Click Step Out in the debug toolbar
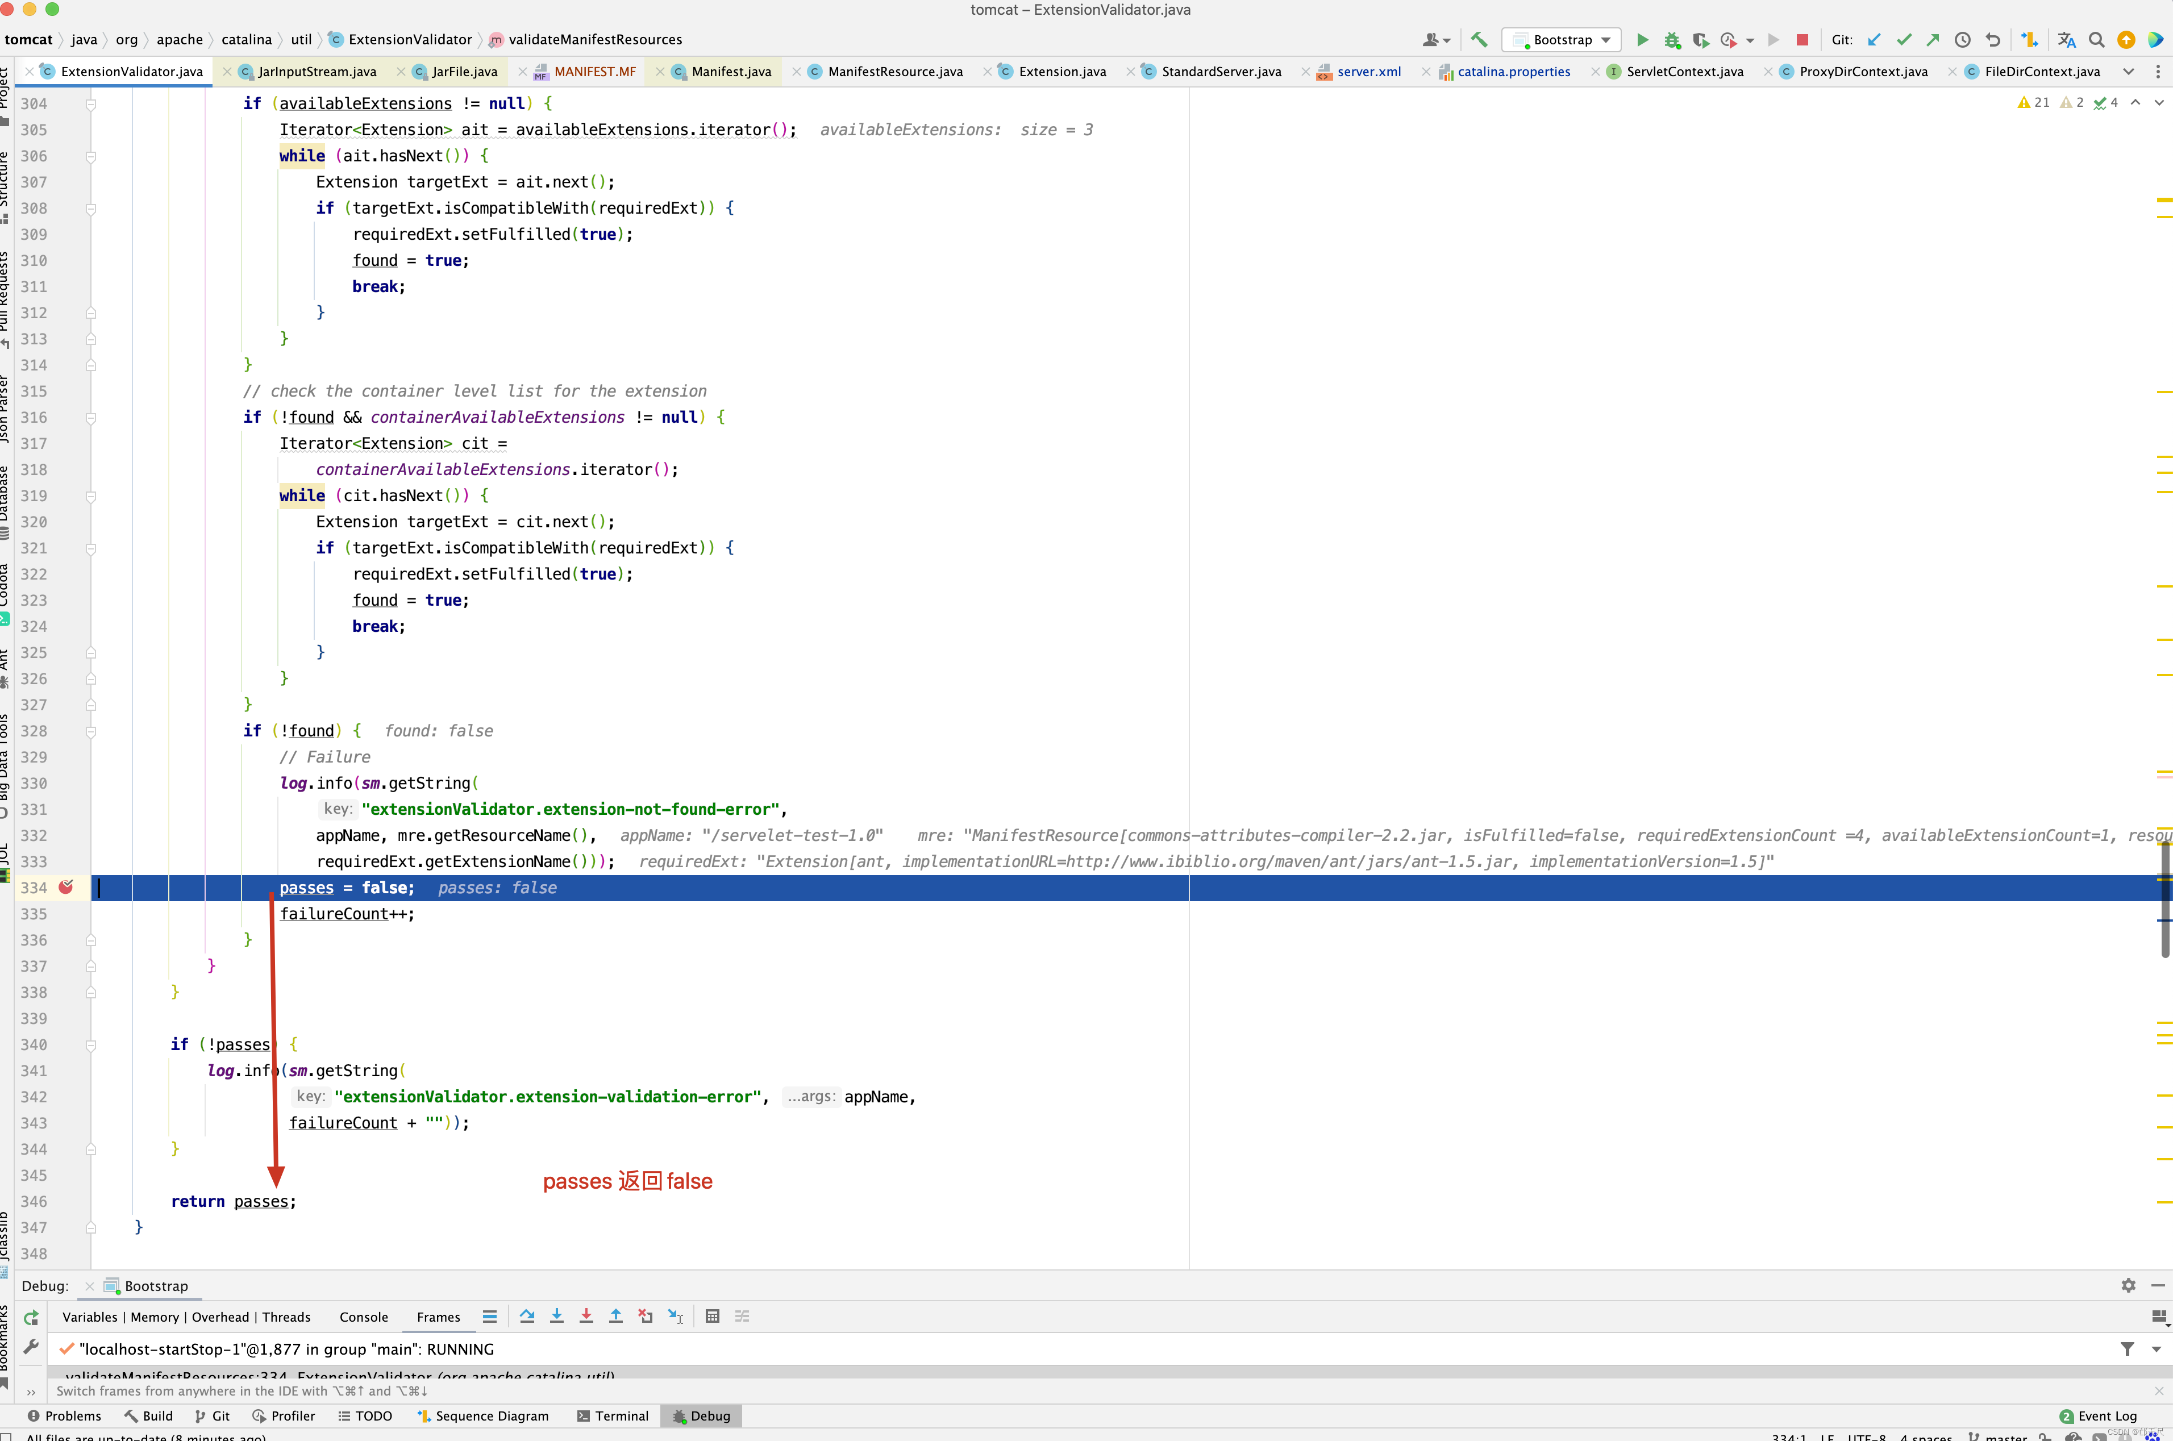Image resolution: width=2173 pixels, height=1441 pixels. [x=615, y=1316]
